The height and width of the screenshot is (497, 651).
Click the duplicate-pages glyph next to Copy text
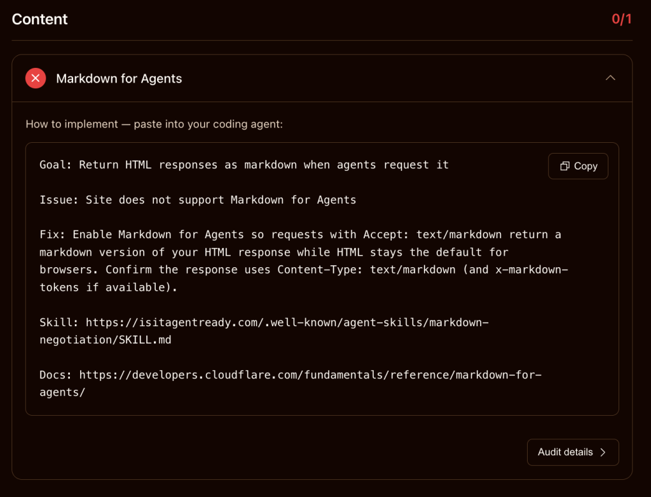click(563, 166)
